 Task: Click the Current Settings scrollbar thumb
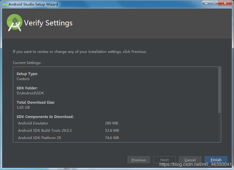click(219, 90)
